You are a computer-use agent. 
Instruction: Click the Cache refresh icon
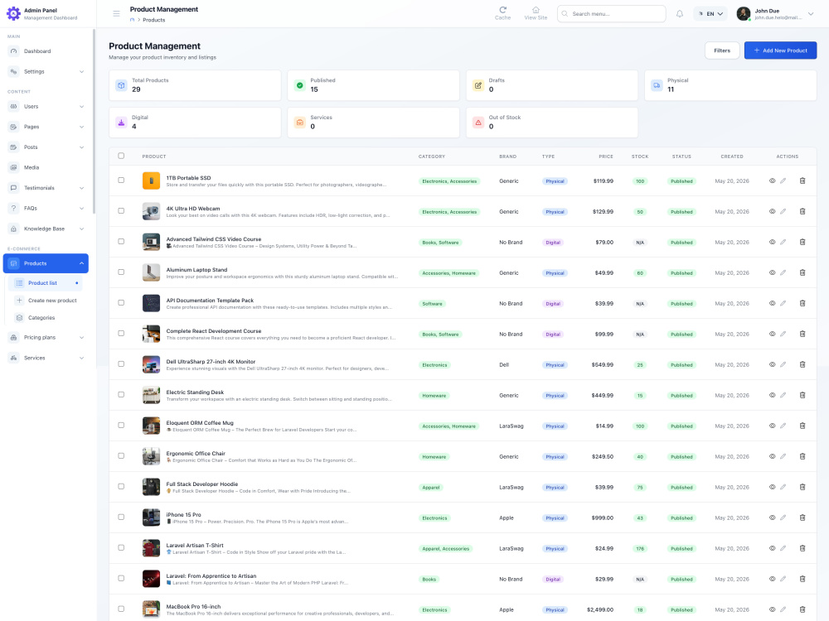pyautogui.click(x=503, y=9)
